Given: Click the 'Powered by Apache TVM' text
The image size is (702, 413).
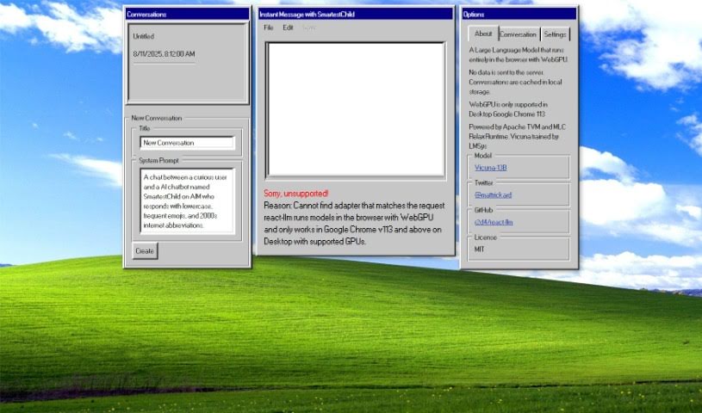Looking at the screenshot, I should [517, 137].
